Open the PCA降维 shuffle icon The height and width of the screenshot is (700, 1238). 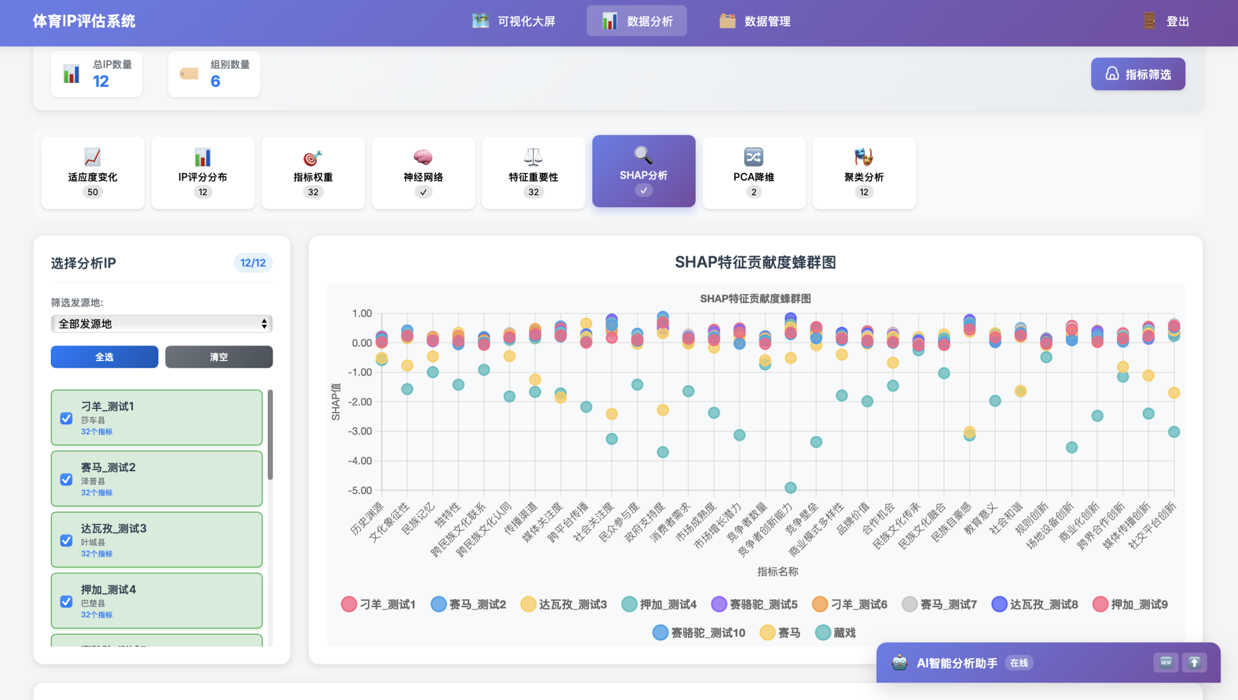pyautogui.click(x=753, y=157)
